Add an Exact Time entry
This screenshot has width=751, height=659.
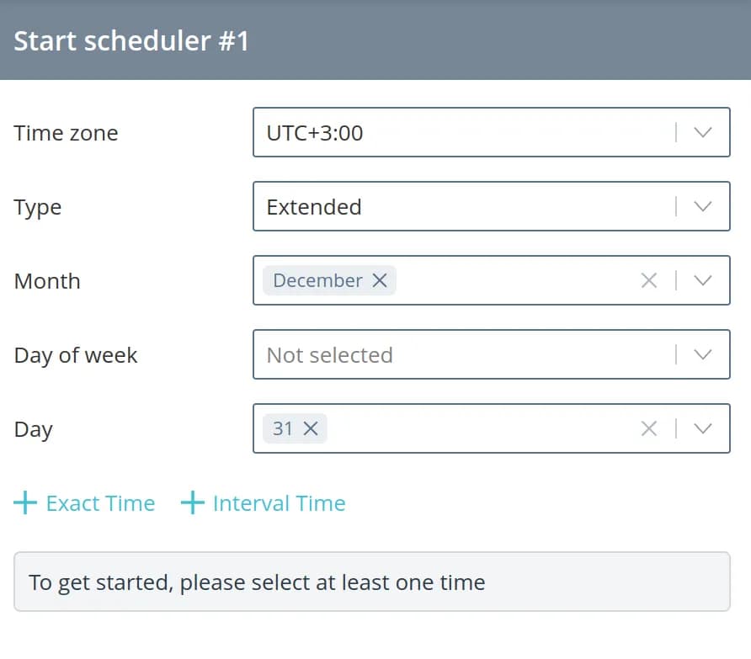tap(100, 503)
